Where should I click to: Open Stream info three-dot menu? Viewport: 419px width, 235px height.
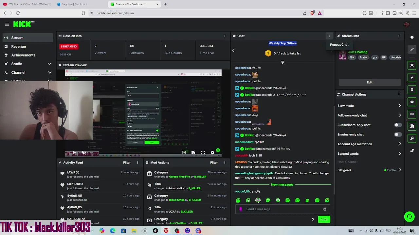point(399,36)
